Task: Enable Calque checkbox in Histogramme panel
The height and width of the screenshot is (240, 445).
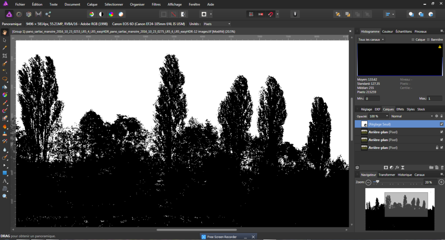Action: (x=413, y=40)
